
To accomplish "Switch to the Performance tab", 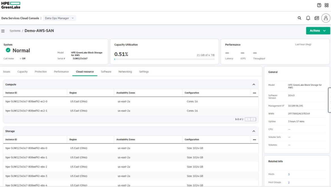I will point(61,72).
